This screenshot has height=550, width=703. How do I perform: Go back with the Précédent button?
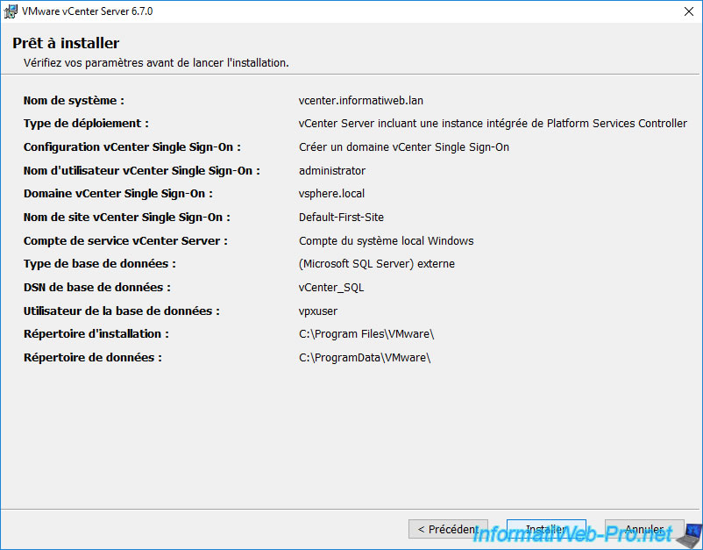point(448,530)
